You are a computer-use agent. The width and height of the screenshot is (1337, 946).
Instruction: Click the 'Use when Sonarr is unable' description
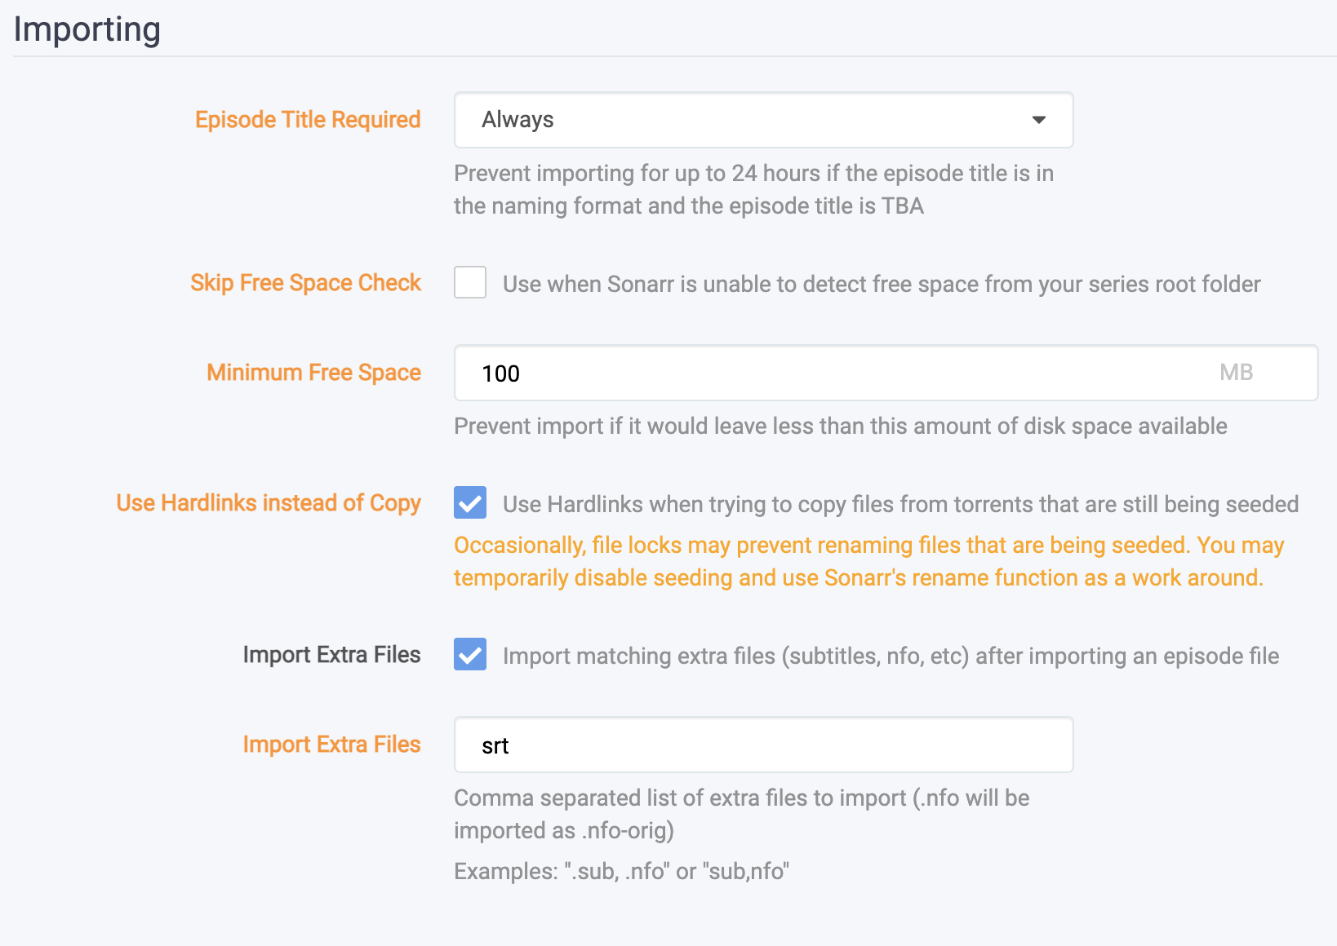point(882,284)
